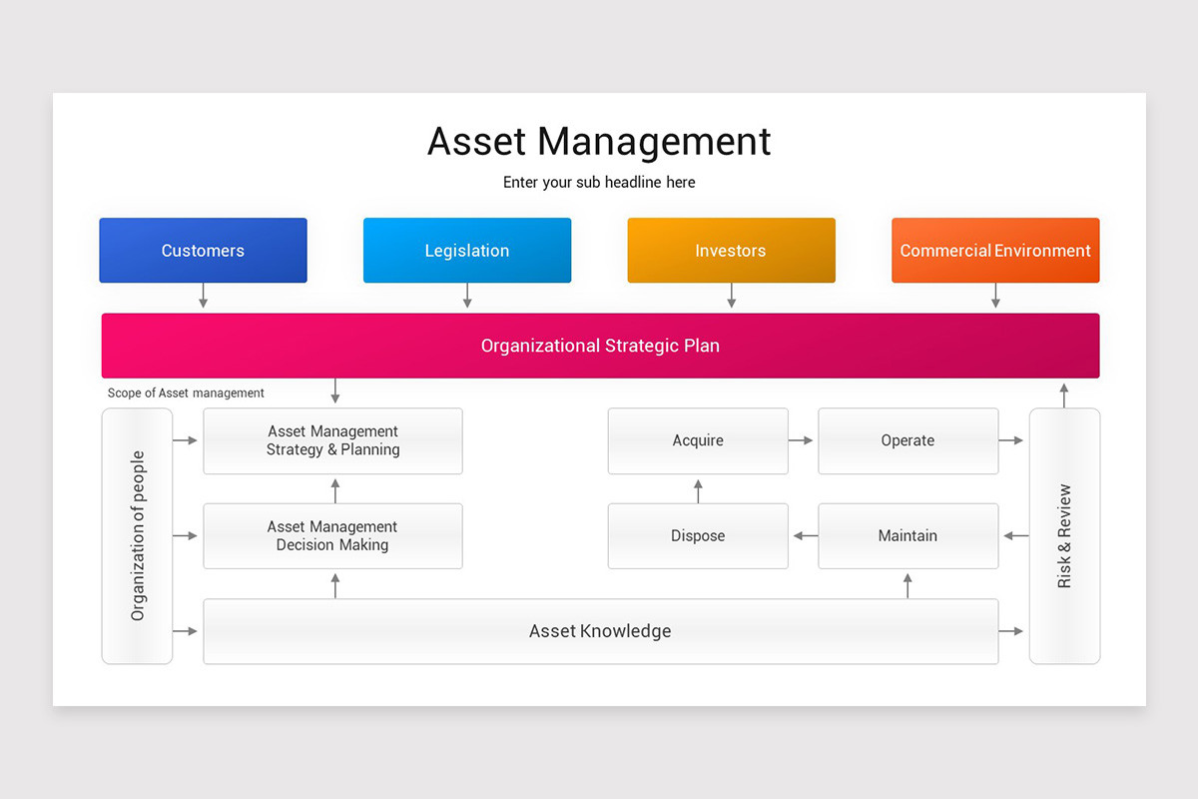
Task: Select the Scope of Asset management label
Action: tap(185, 393)
